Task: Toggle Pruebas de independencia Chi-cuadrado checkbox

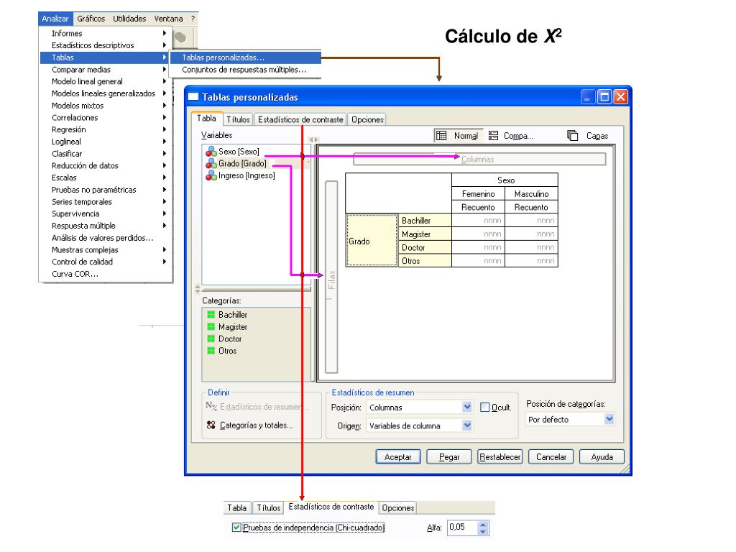Action: pos(236,528)
